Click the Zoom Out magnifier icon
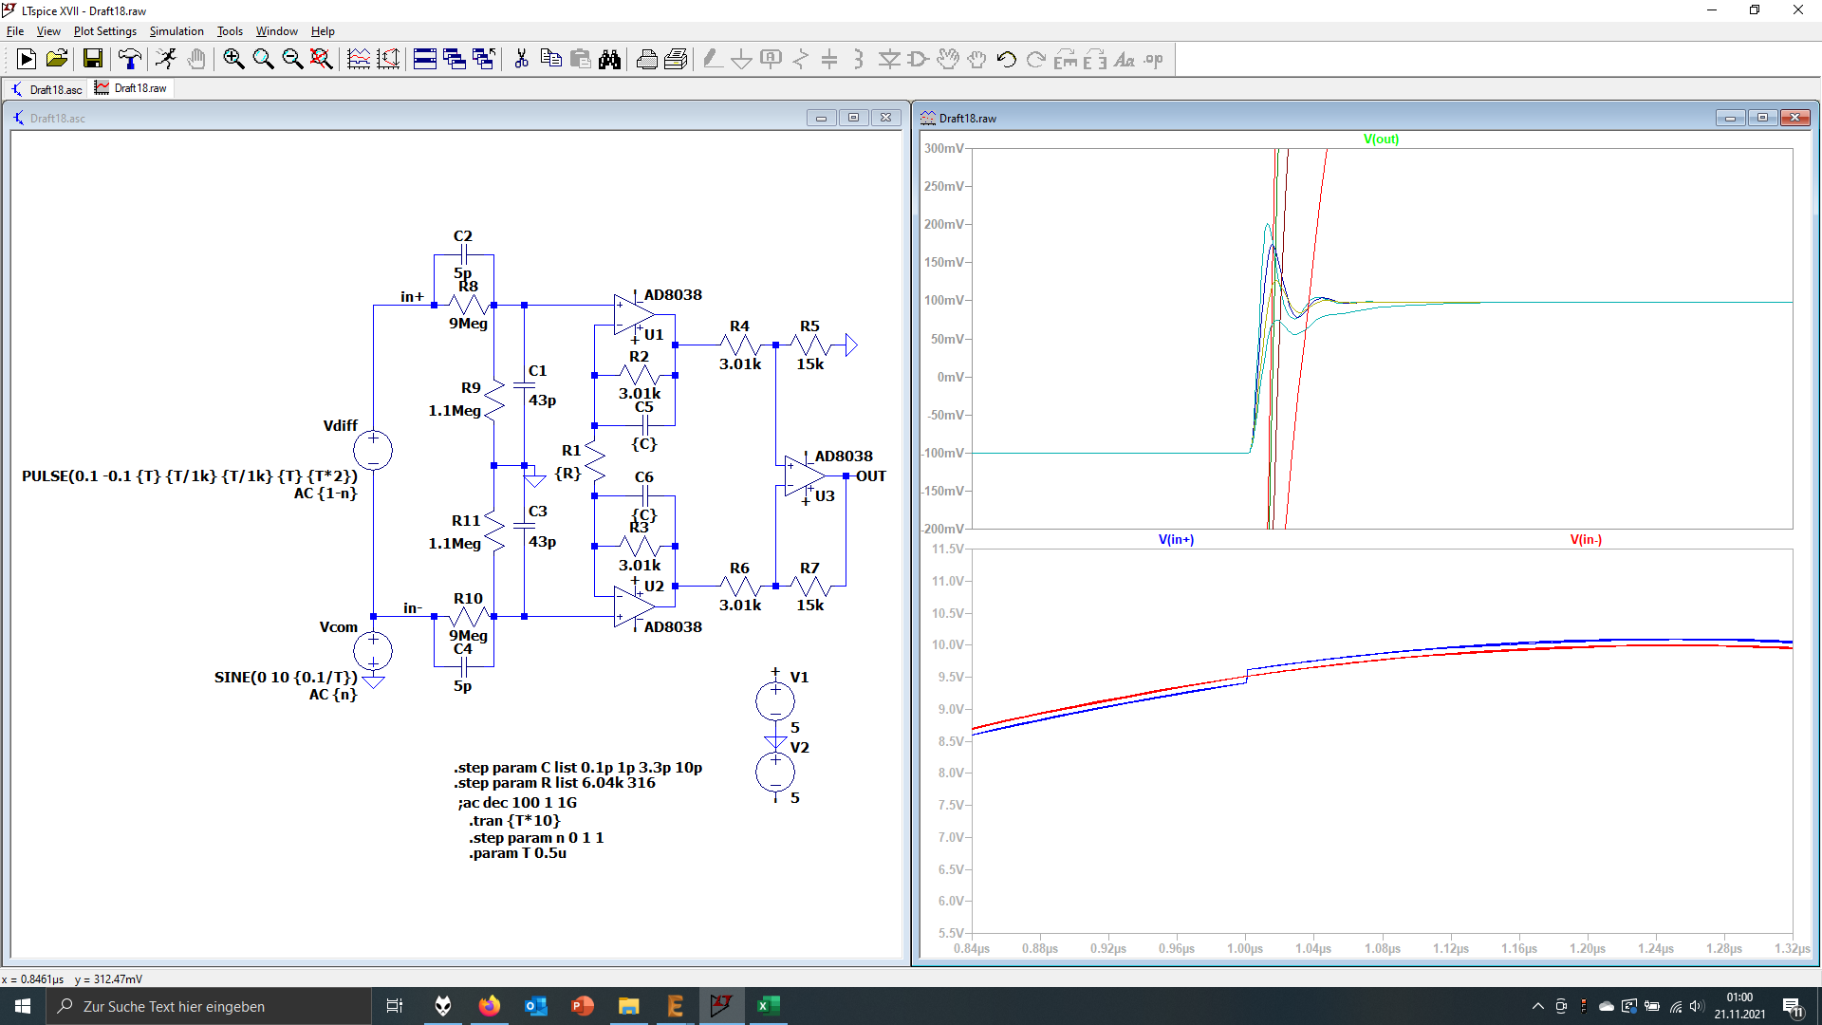 click(292, 59)
